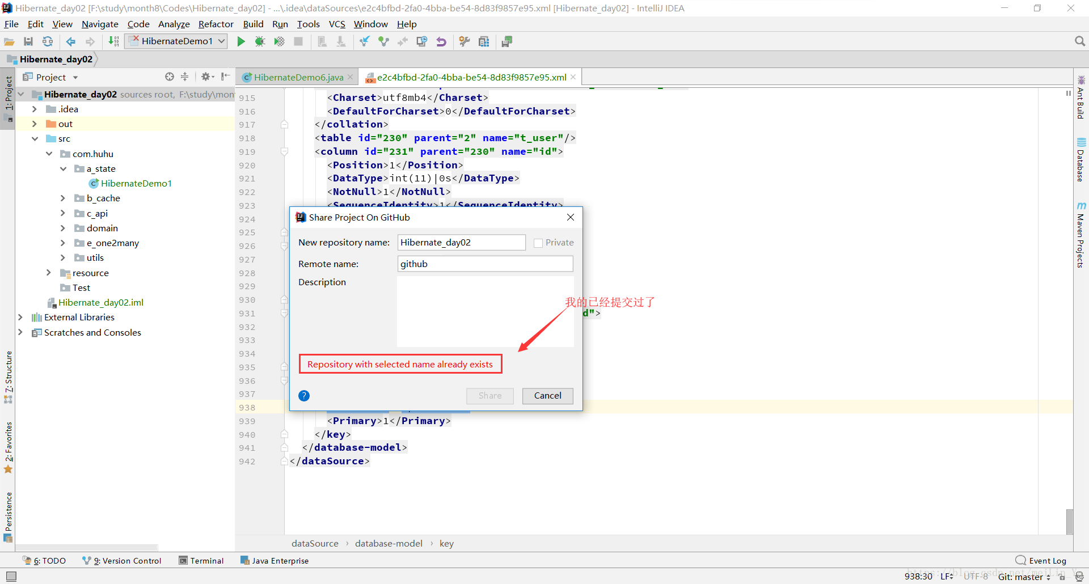Screen dimensions: 1089x584
Task: Click the lock icon in status bar
Action: click(1062, 577)
